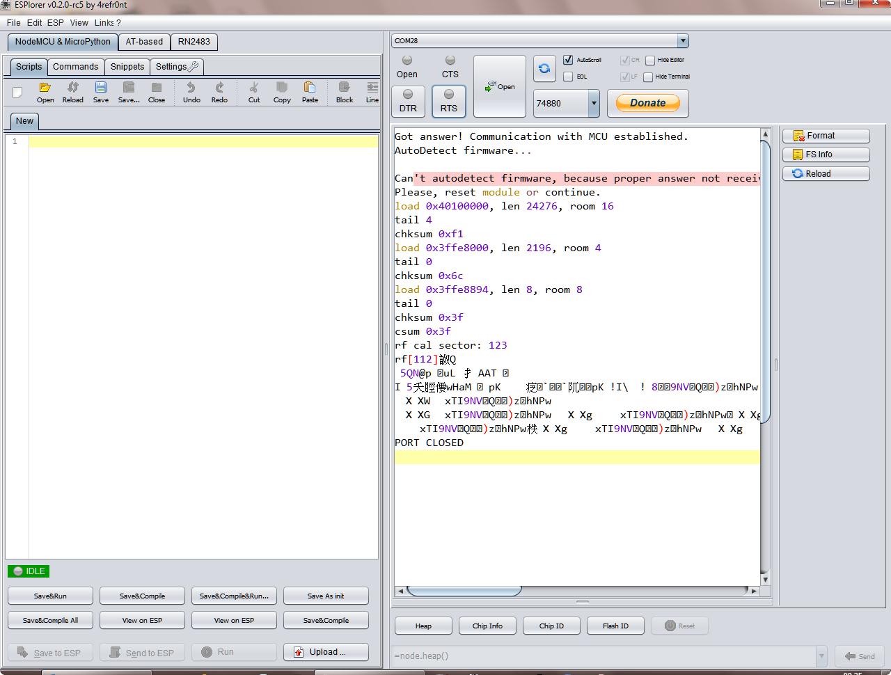Switch to the AT-based tab

[144, 42]
